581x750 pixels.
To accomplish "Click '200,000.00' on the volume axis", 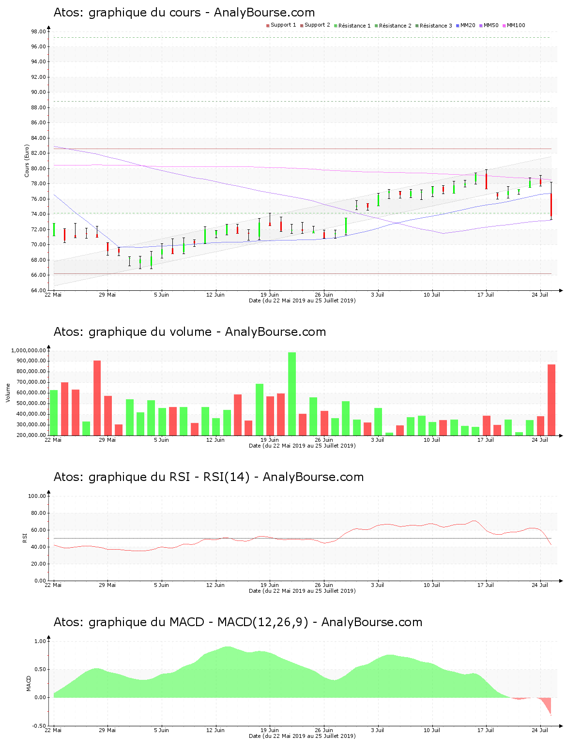I will click(x=30, y=435).
